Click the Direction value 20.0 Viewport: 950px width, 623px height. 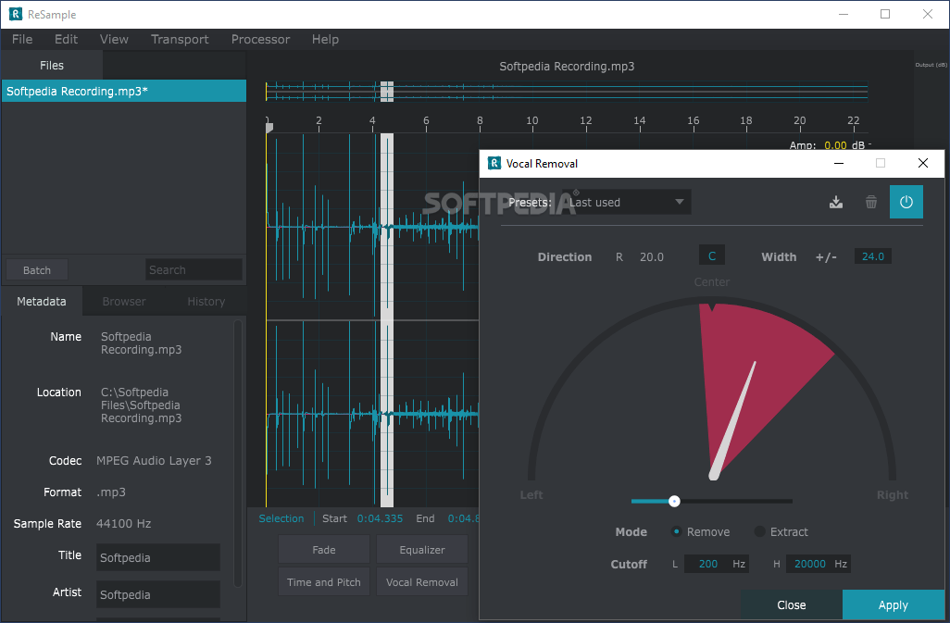point(651,256)
